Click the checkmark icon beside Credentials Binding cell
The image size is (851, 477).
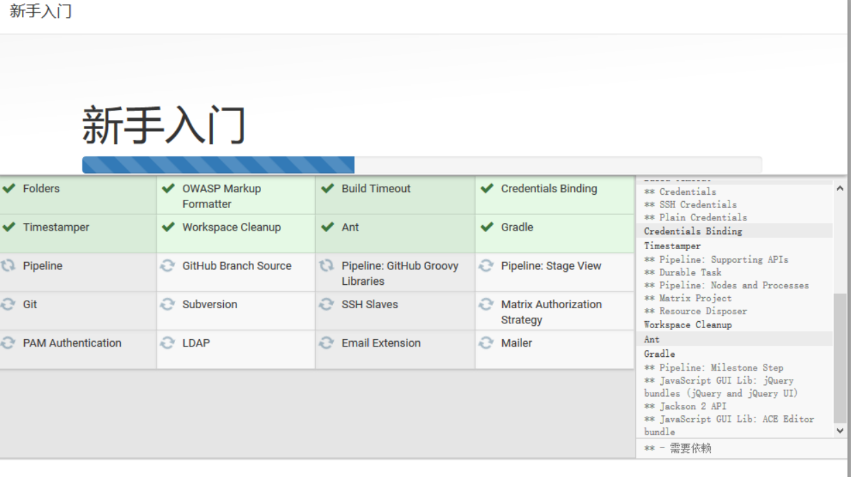click(487, 189)
